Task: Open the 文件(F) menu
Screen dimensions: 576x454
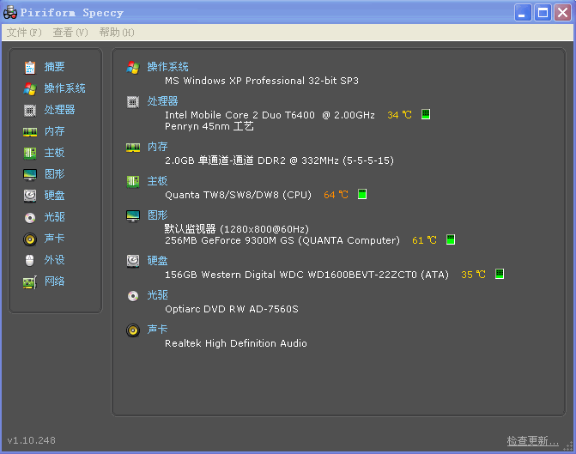Action: [24, 33]
